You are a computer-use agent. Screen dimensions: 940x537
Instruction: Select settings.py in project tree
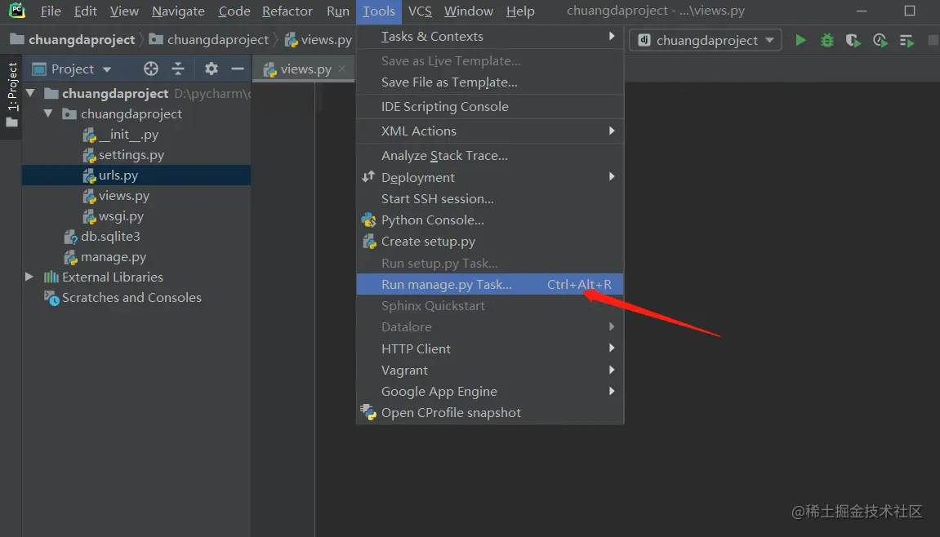coord(136,154)
